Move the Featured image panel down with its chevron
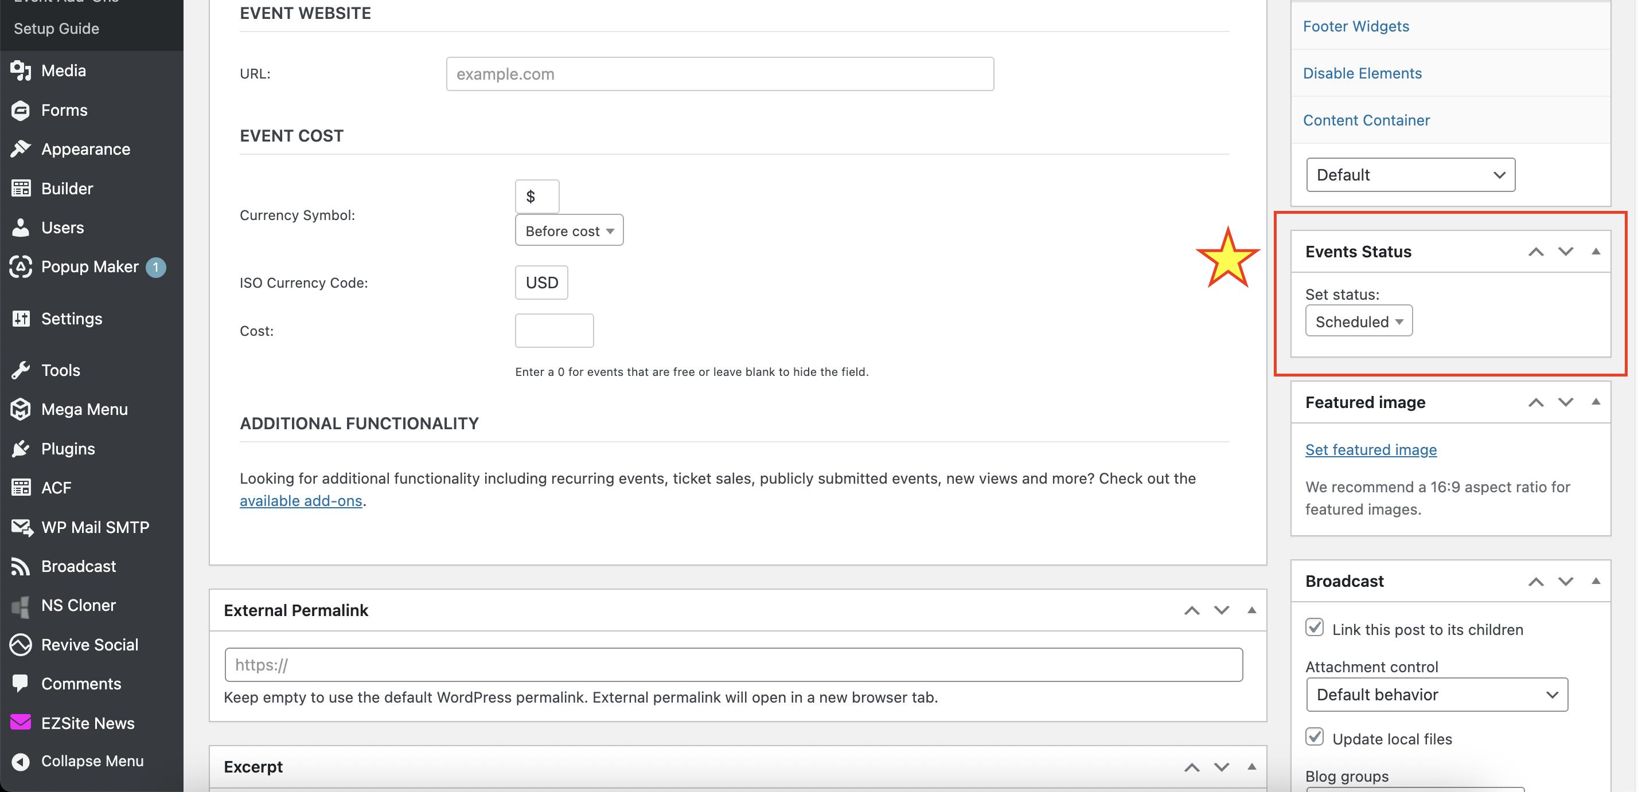 coord(1565,402)
